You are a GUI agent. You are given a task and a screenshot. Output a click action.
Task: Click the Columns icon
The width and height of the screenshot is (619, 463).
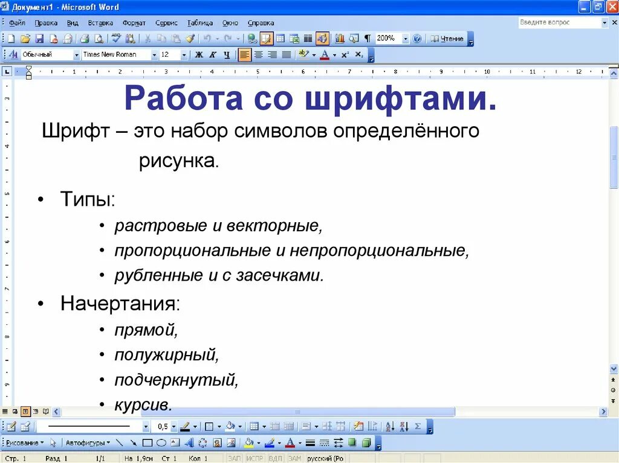pos(308,39)
